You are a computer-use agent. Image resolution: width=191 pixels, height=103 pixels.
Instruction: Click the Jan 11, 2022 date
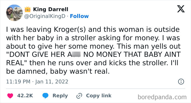click(52, 82)
